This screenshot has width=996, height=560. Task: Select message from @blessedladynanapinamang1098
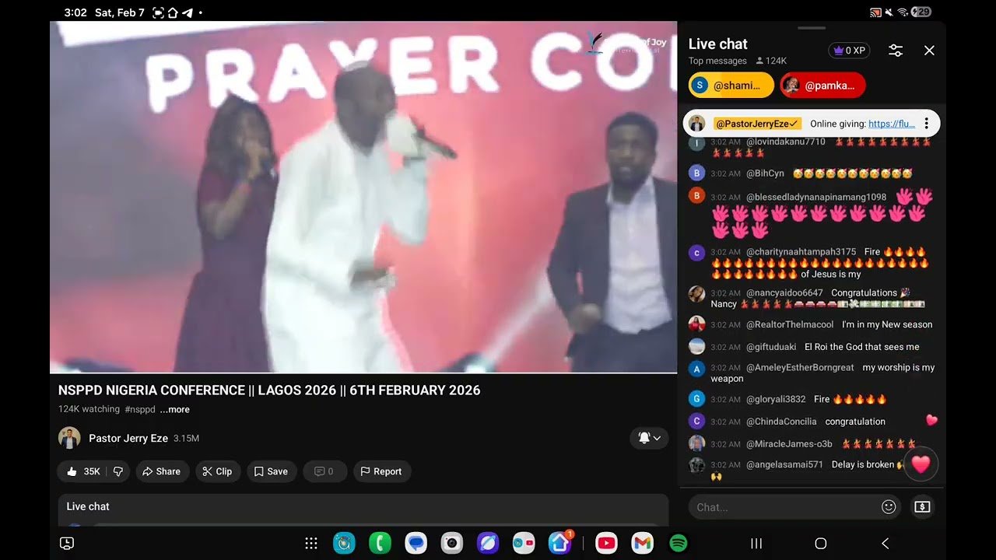(812, 212)
